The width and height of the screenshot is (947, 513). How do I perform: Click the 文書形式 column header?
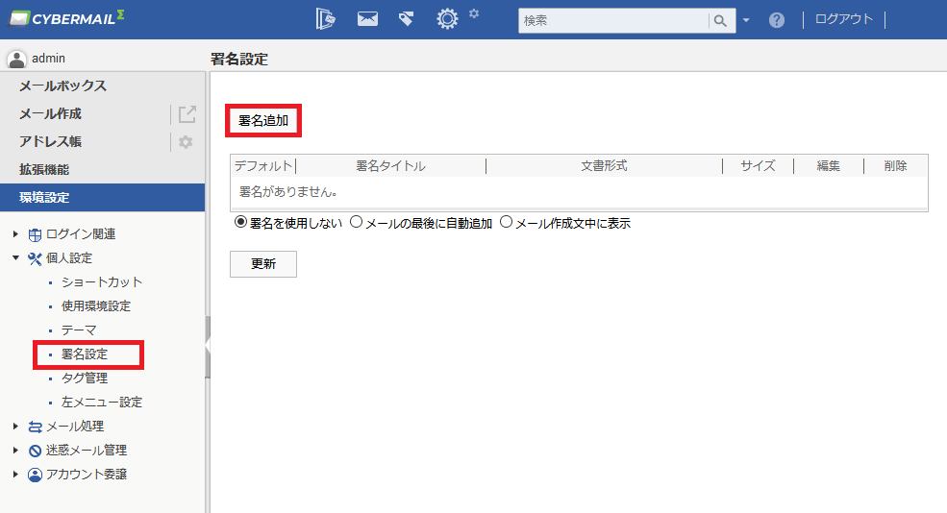[604, 166]
